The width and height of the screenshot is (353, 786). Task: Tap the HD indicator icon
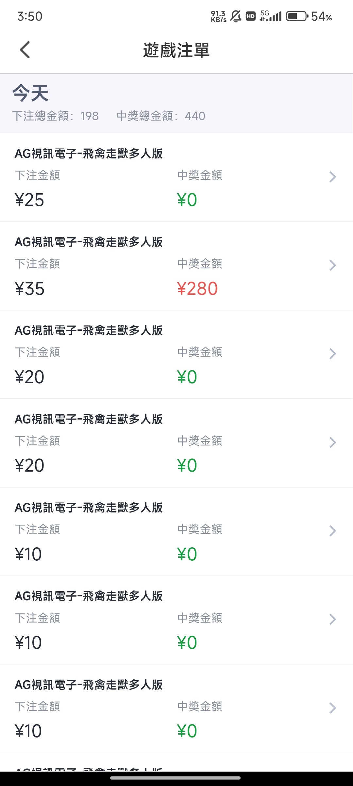point(250,16)
